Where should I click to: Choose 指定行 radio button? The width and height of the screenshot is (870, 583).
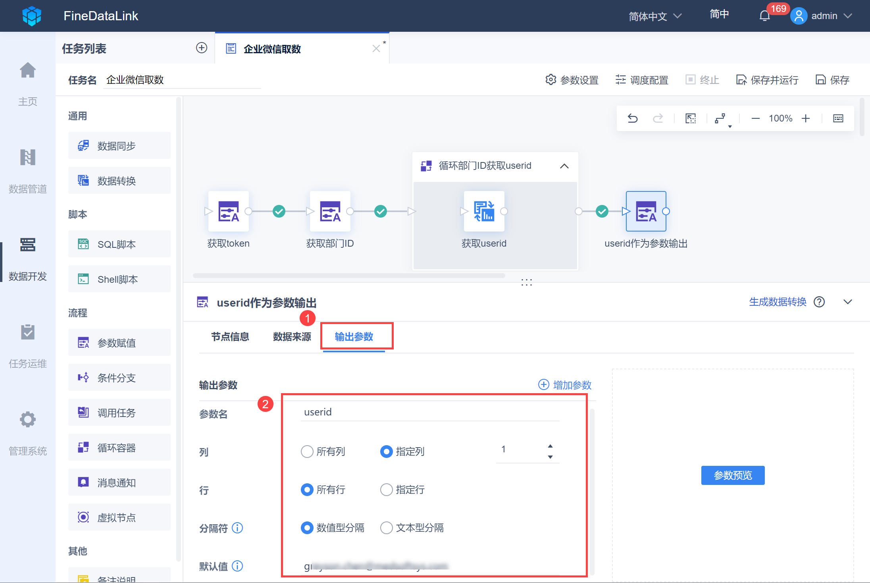[x=387, y=490]
